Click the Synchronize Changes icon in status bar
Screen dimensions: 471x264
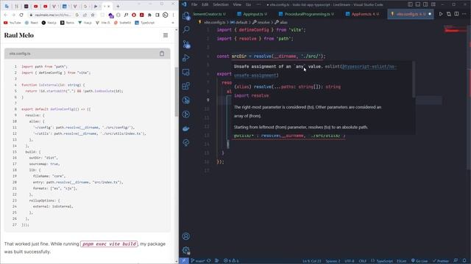[x=209, y=261]
